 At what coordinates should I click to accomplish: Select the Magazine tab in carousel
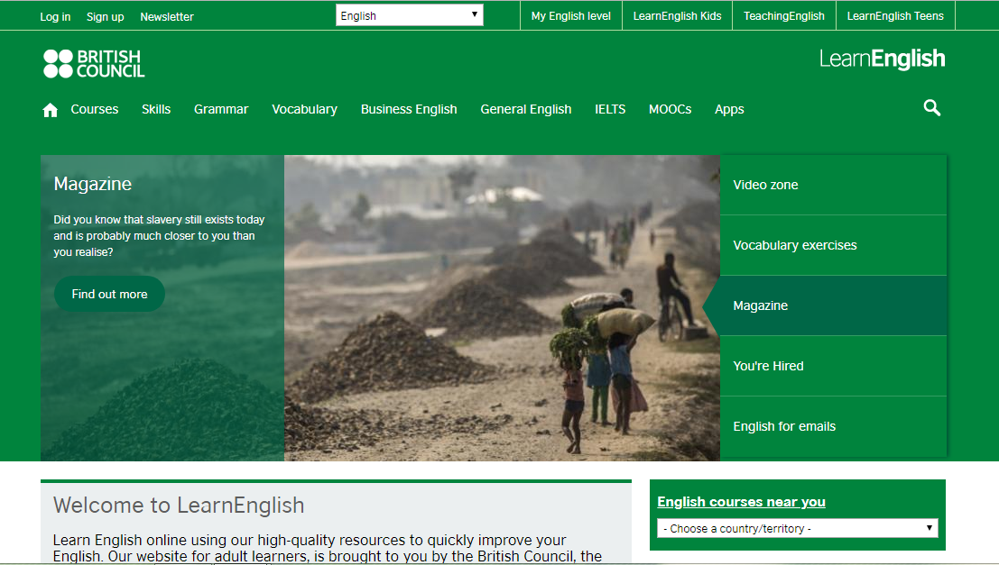[833, 306]
